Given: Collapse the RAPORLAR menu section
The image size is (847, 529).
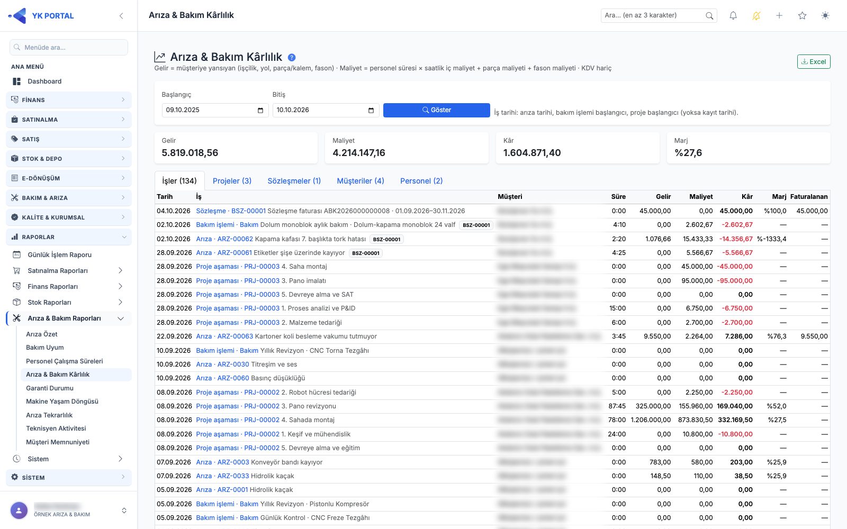Looking at the screenshot, I should coord(69,237).
